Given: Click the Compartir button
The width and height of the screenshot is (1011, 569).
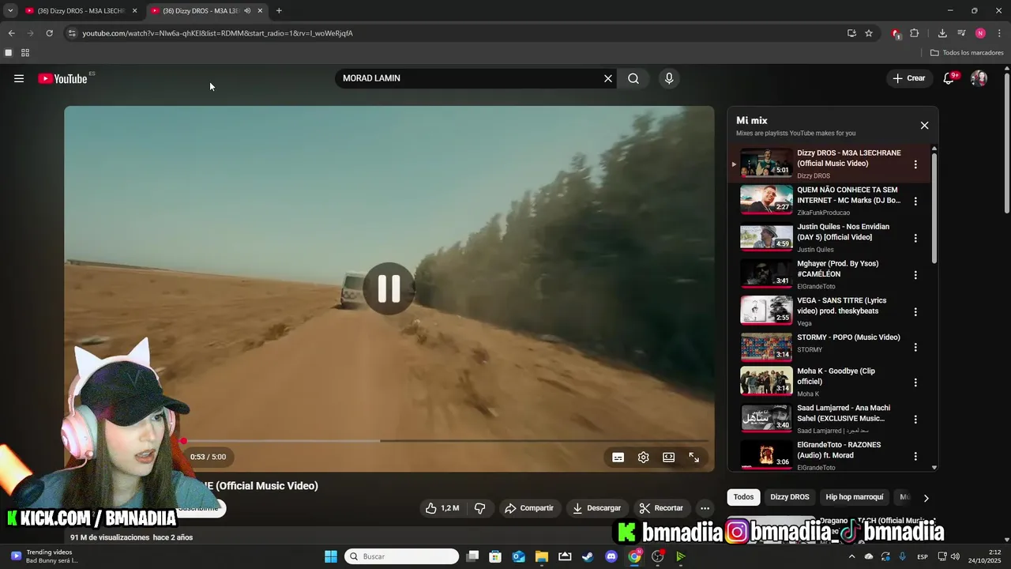Looking at the screenshot, I should pyautogui.click(x=529, y=508).
